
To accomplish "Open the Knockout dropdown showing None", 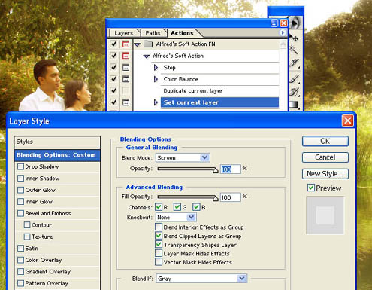I will [x=176, y=217].
